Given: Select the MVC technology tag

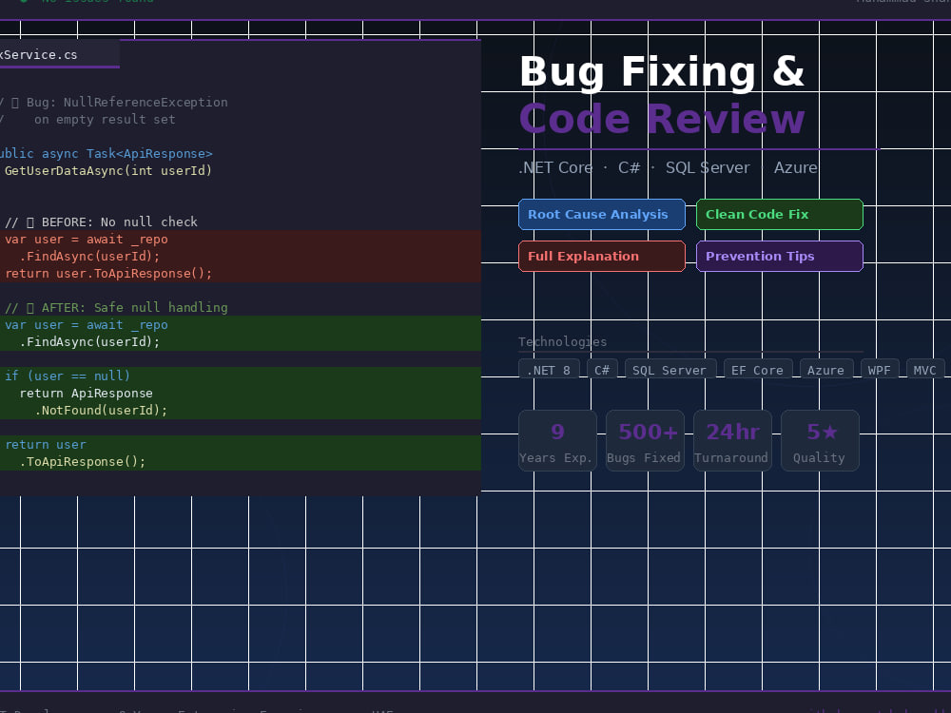Looking at the screenshot, I should point(925,370).
